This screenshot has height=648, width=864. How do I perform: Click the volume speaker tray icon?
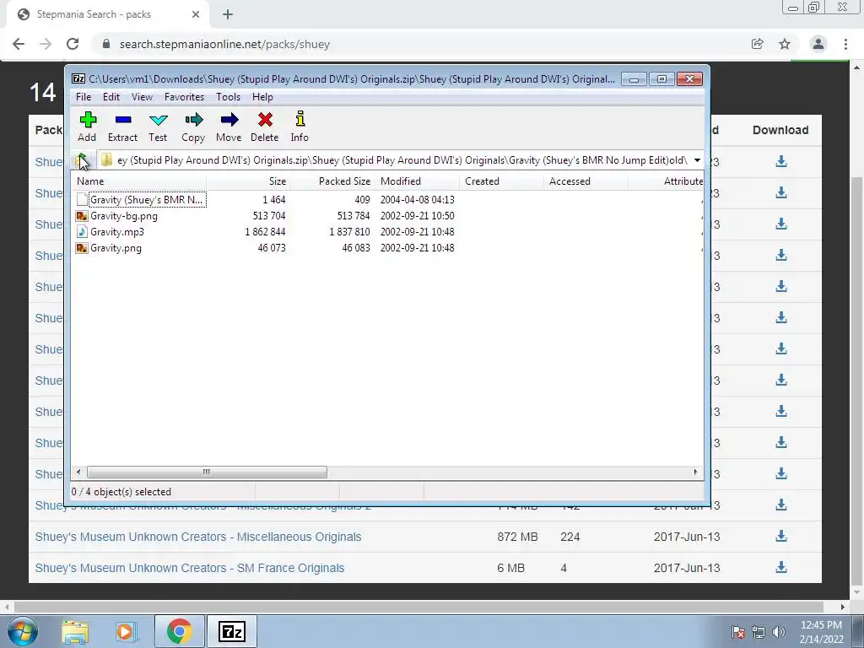click(778, 632)
